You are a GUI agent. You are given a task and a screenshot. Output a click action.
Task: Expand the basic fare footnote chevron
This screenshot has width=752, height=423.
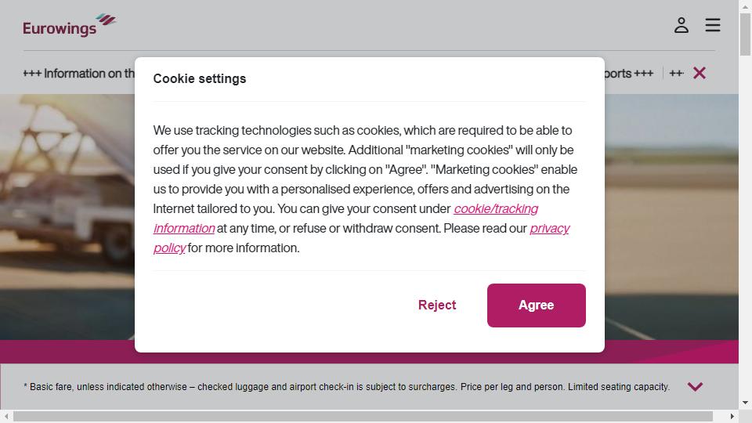click(695, 386)
